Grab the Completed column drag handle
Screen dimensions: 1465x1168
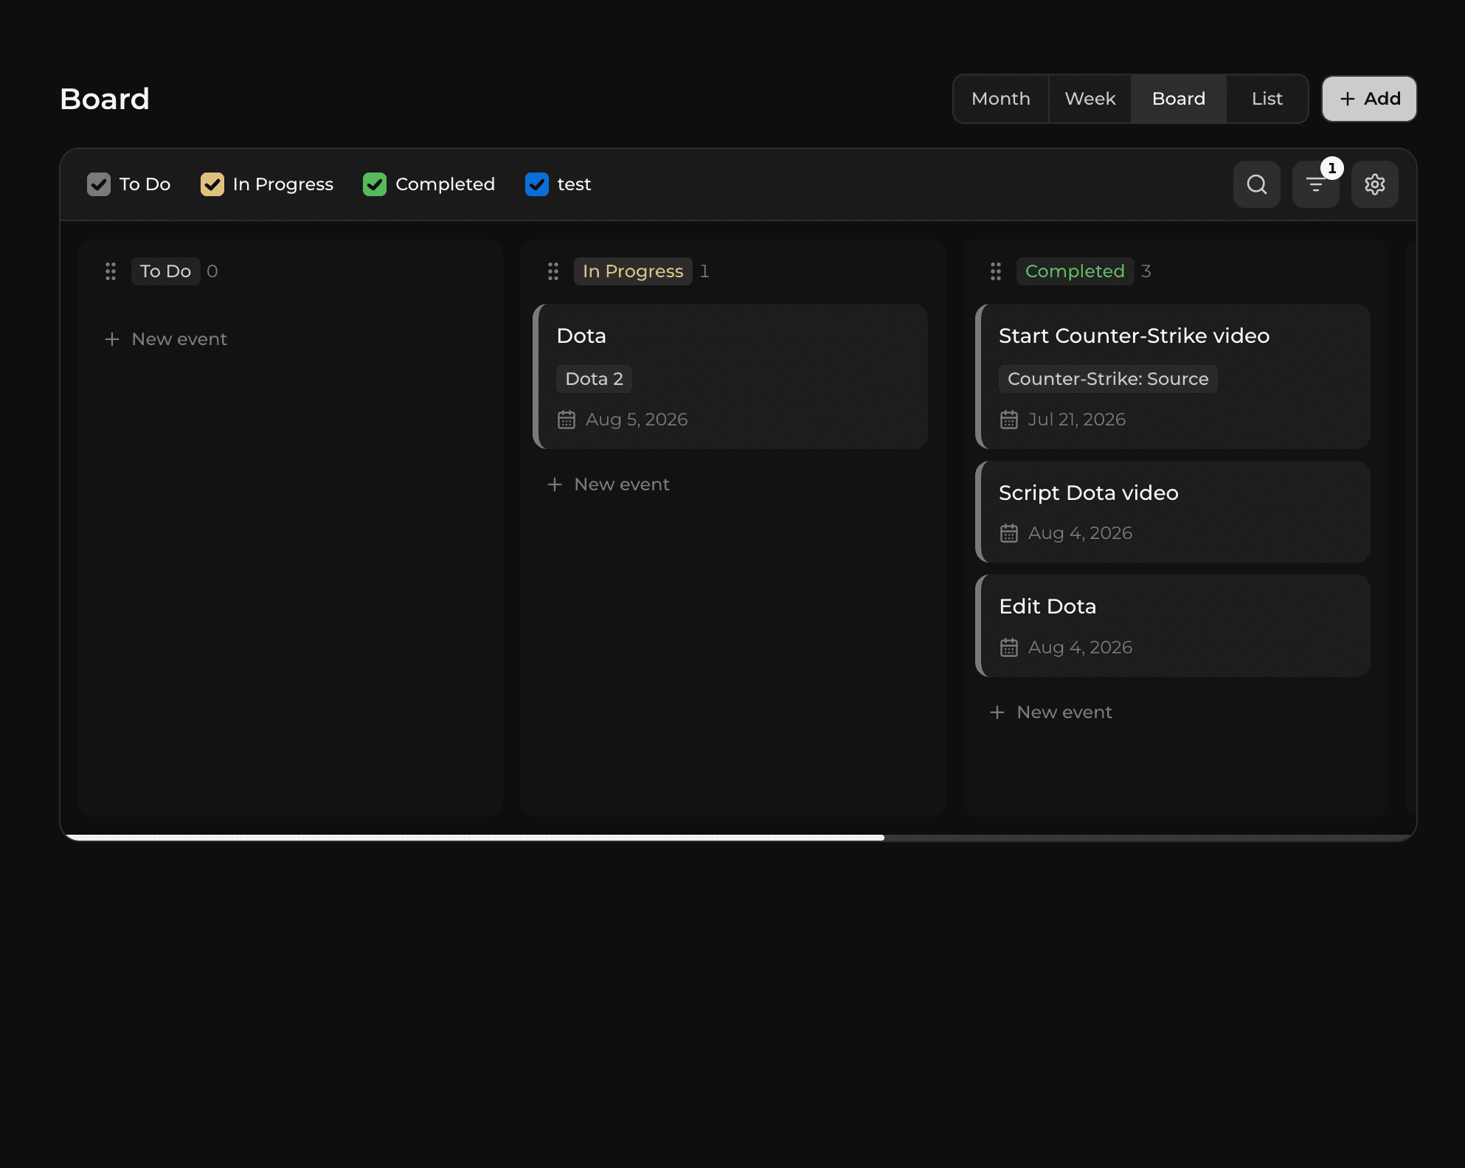(996, 271)
